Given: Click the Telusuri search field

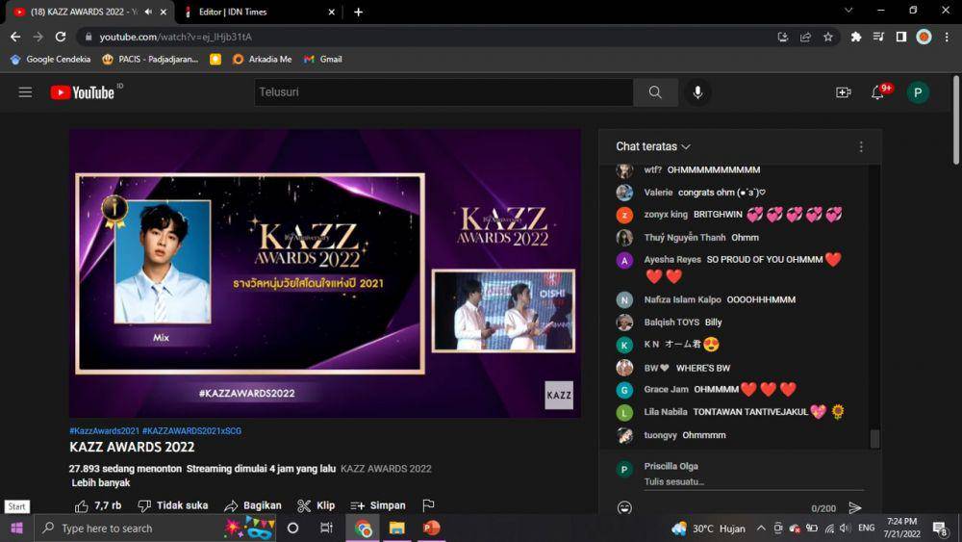Looking at the screenshot, I should (x=444, y=92).
